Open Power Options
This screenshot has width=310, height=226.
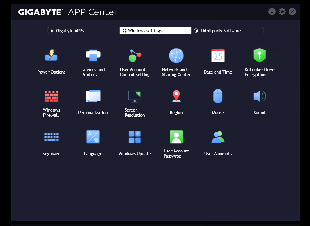tap(51, 56)
